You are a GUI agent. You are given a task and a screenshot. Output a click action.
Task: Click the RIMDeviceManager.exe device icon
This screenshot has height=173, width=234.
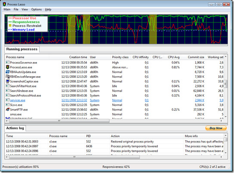tap(7, 77)
